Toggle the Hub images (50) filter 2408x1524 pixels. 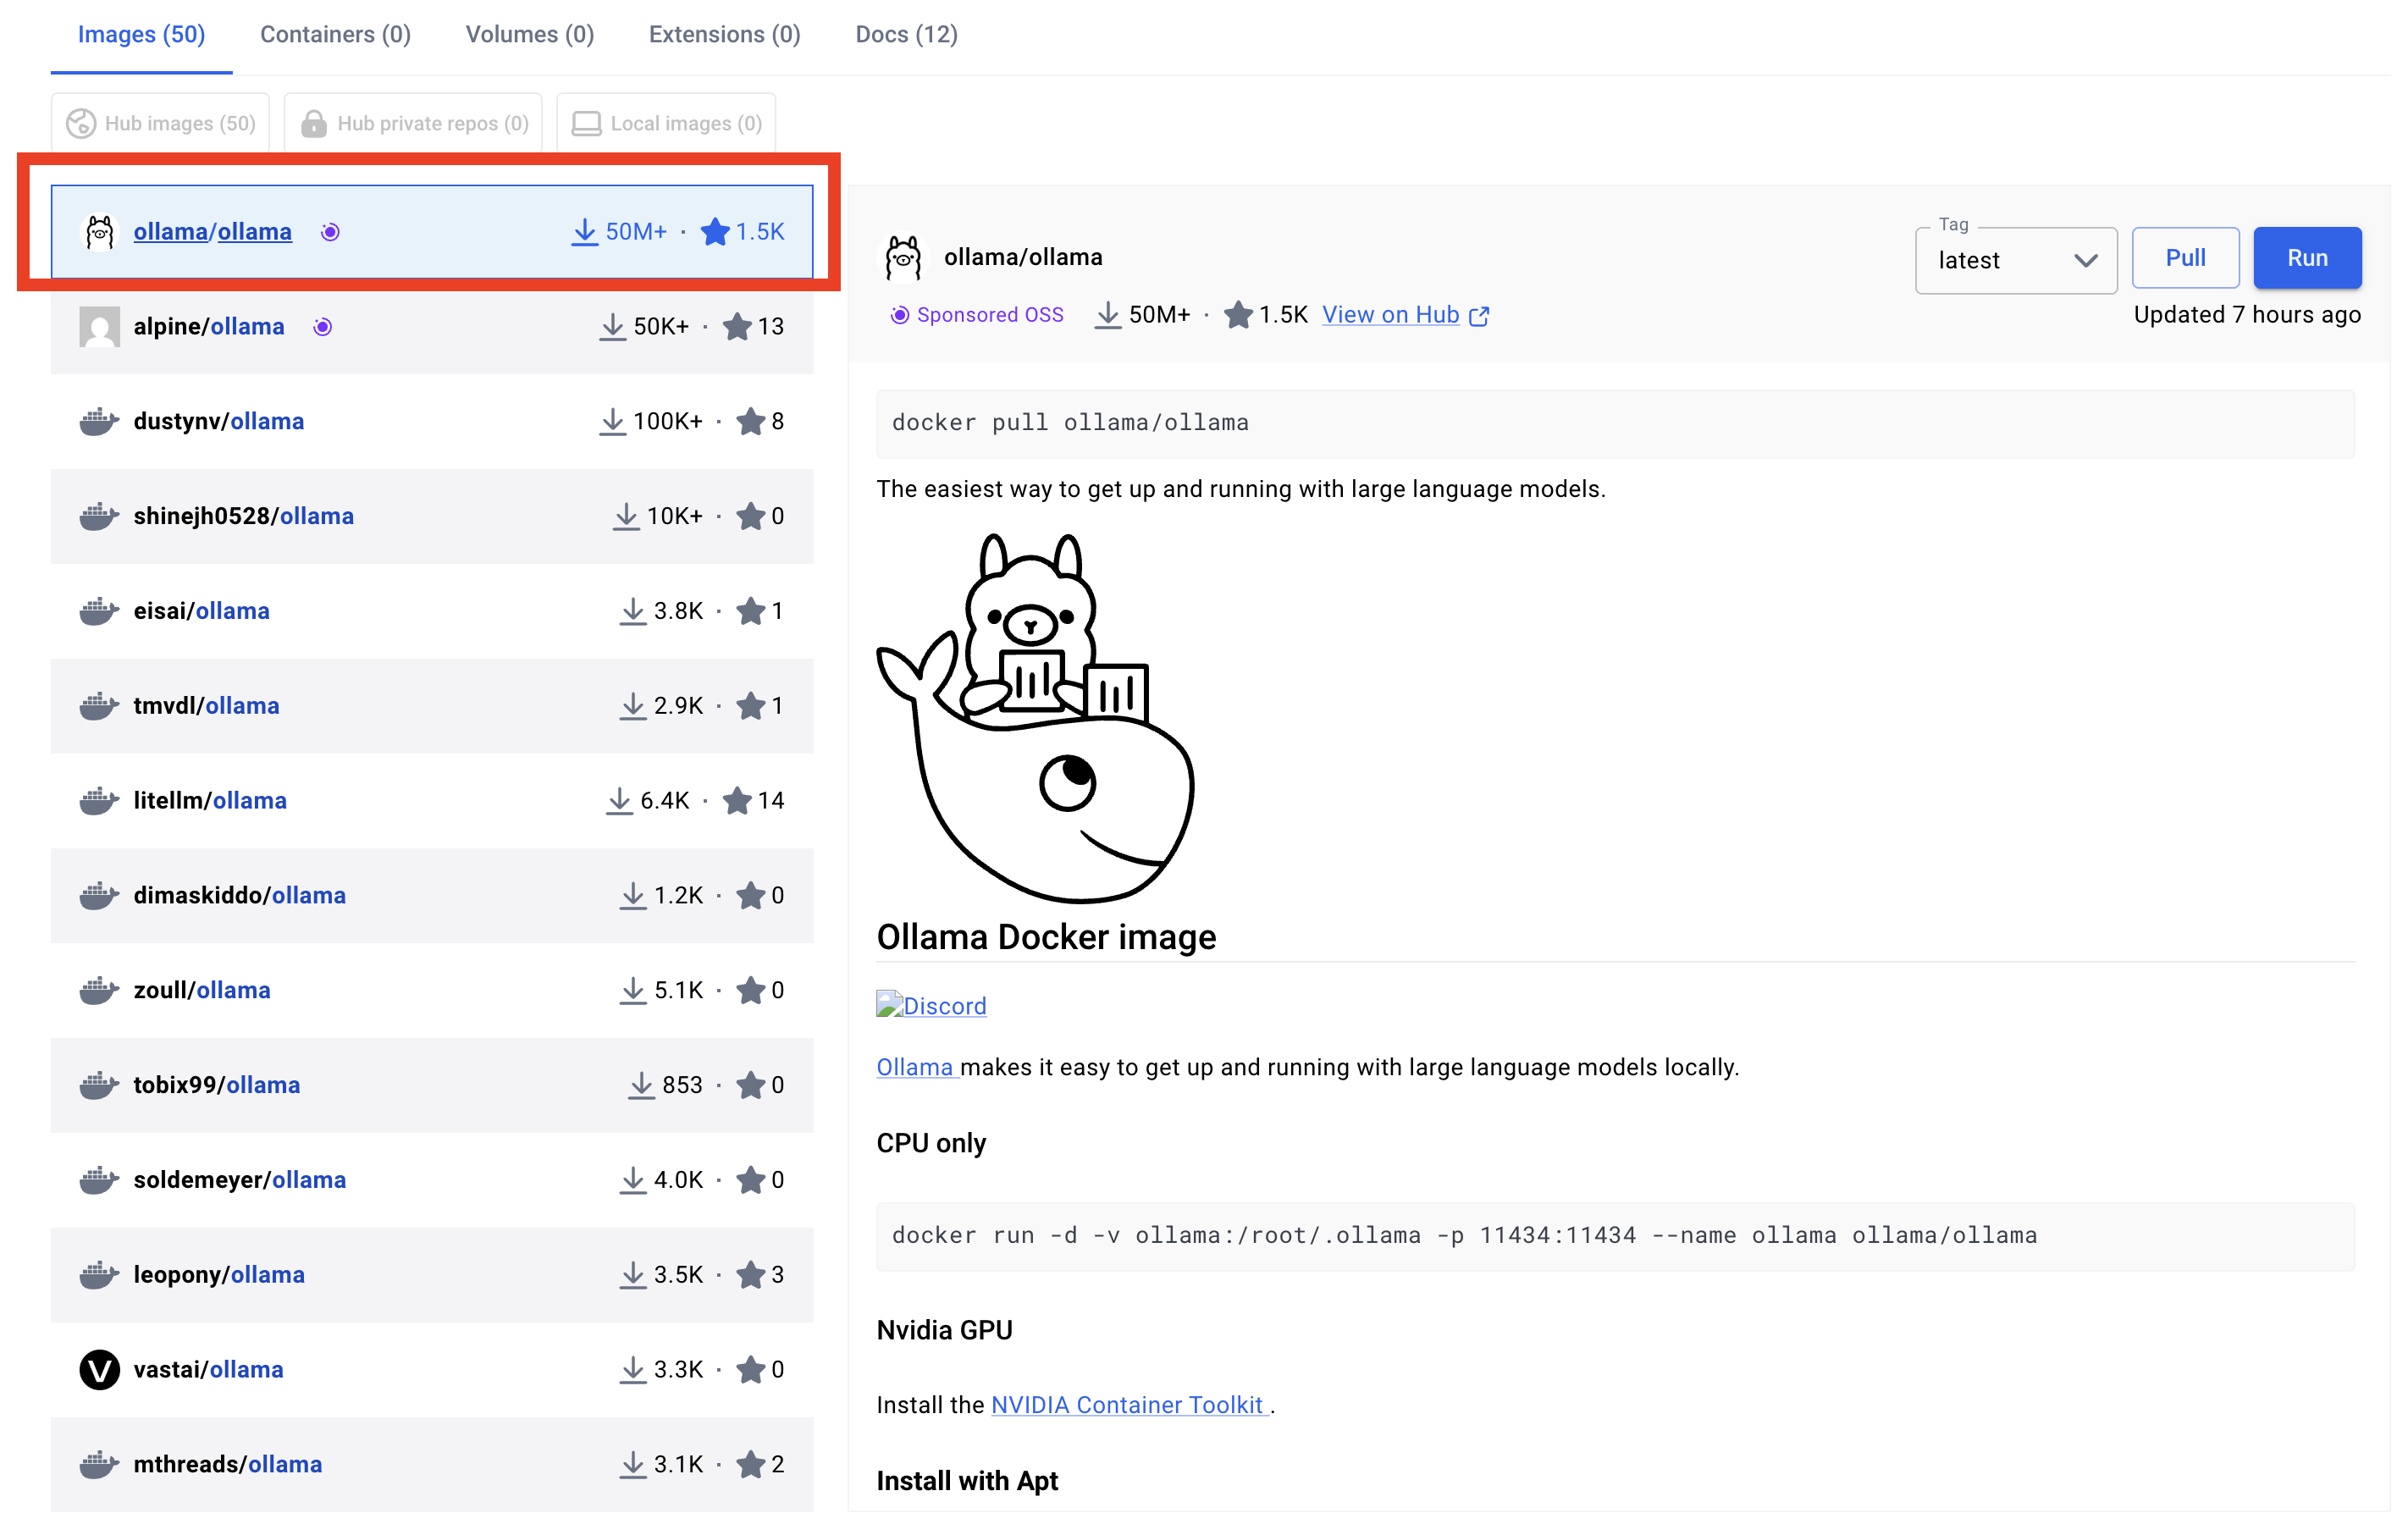(x=161, y=123)
